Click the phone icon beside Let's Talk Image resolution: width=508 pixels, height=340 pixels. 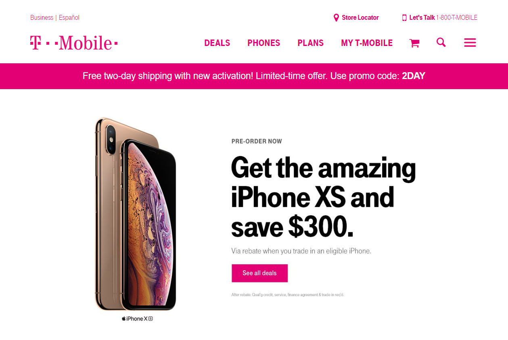point(404,18)
